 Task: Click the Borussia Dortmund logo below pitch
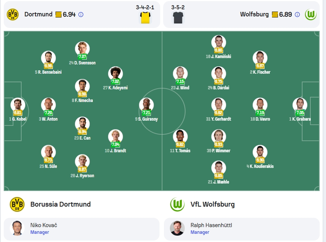click(x=17, y=204)
